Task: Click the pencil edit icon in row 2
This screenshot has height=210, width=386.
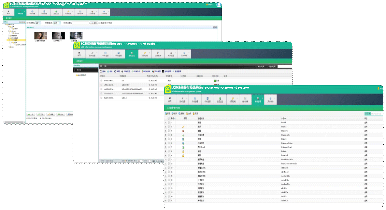Action: 183,127
